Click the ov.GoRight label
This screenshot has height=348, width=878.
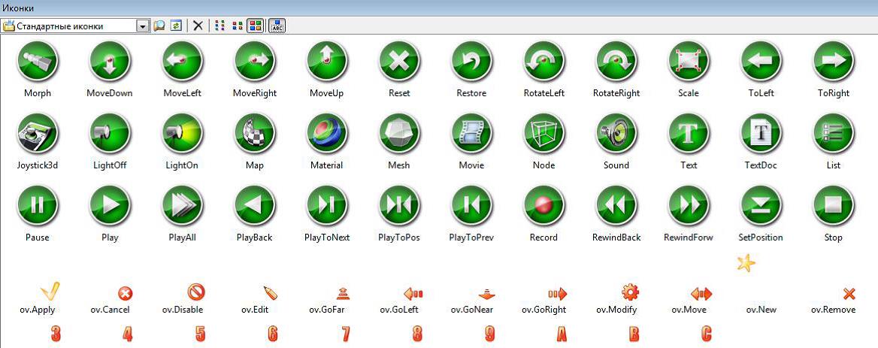tap(543, 310)
